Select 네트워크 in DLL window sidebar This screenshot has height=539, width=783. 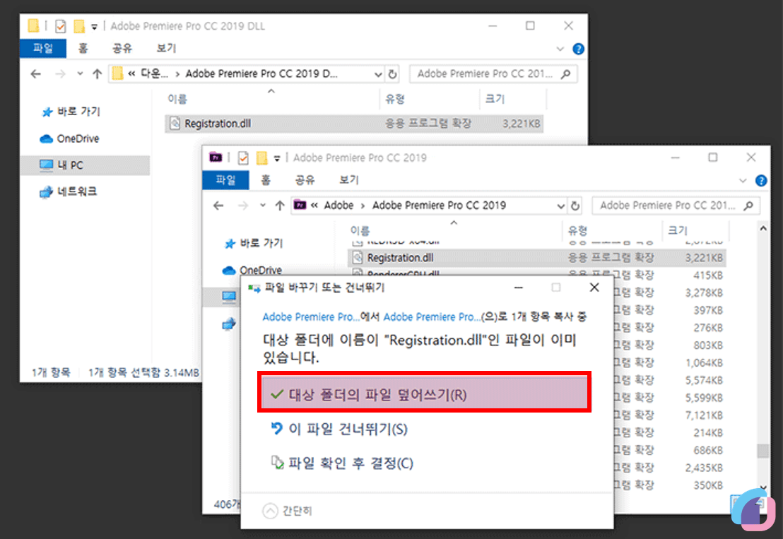point(69,191)
